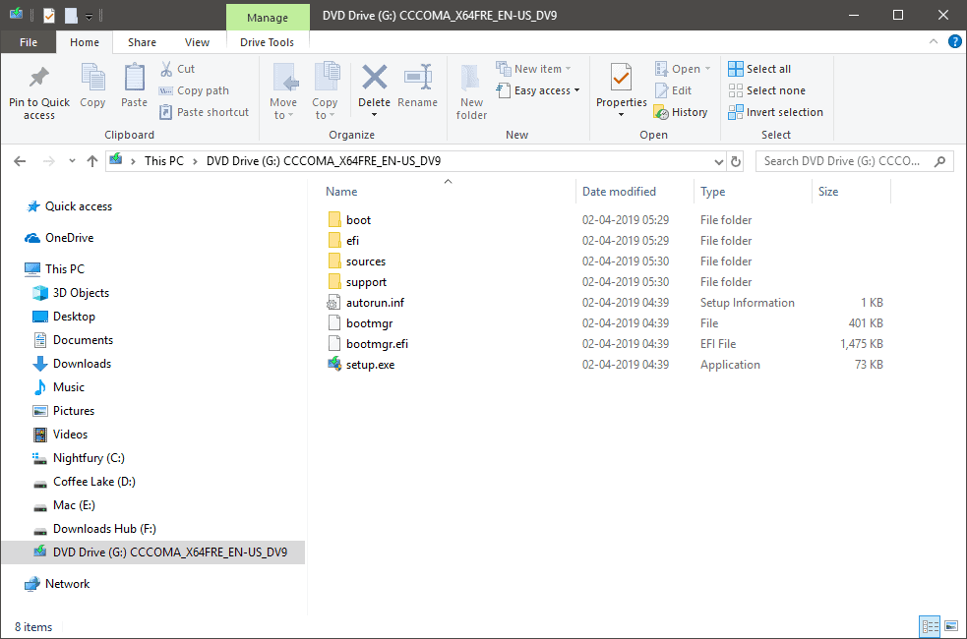
Task: Open the Copy to menu
Action: tap(325, 90)
